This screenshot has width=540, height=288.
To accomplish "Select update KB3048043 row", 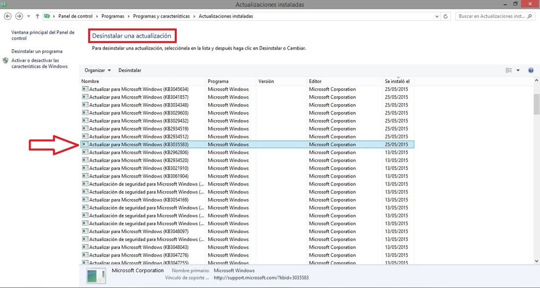I will (247, 247).
